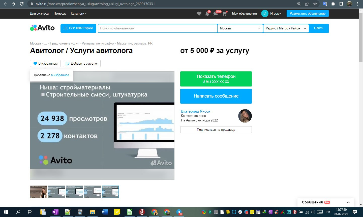Click Написать сообщение button
This screenshot has height=217, width=363.
pyautogui.click(x=216, y=96)
